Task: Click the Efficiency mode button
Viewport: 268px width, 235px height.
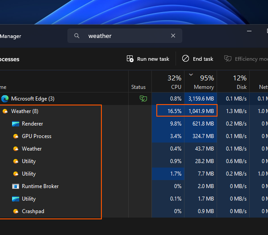Action: pos(246,59)
